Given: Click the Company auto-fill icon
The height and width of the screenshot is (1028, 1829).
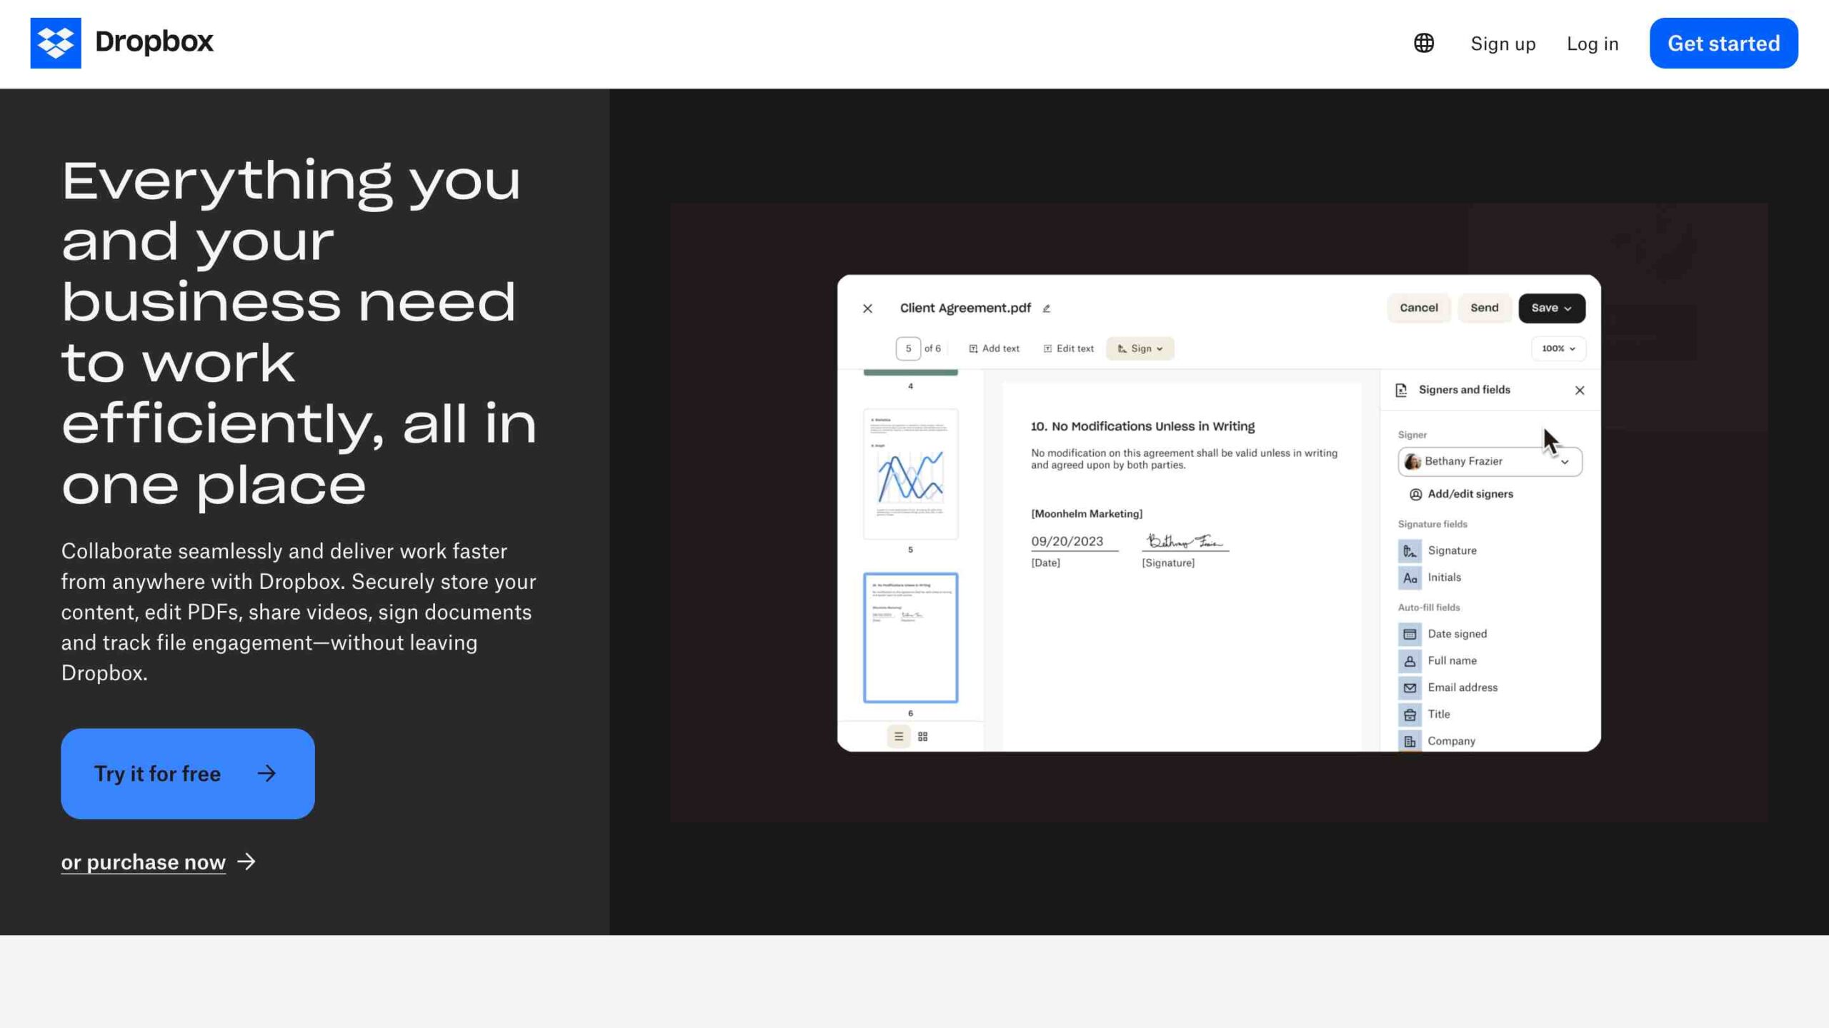Looking at the screenshot, I should (1410, 740).
